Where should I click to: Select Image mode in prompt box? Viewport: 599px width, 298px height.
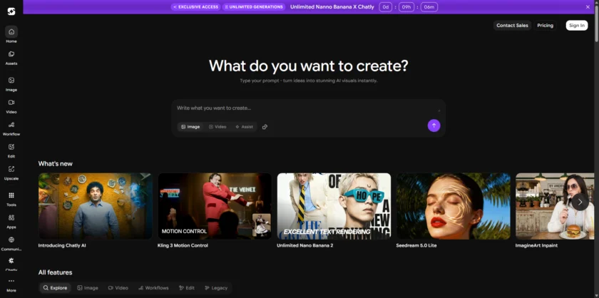(190, 127)
